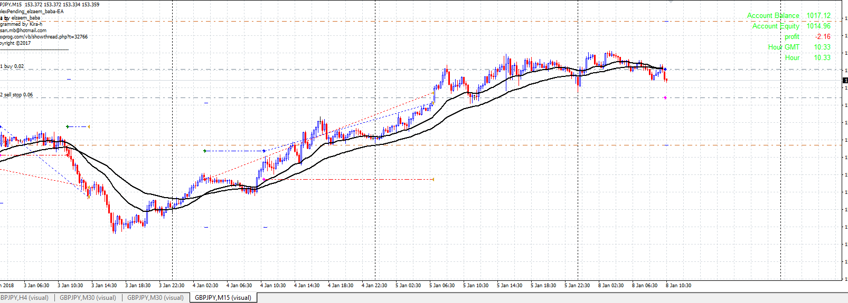Click the Account Balance value 1017.12
This screenshot has height=303, width=848.
(x=818, y=16)
